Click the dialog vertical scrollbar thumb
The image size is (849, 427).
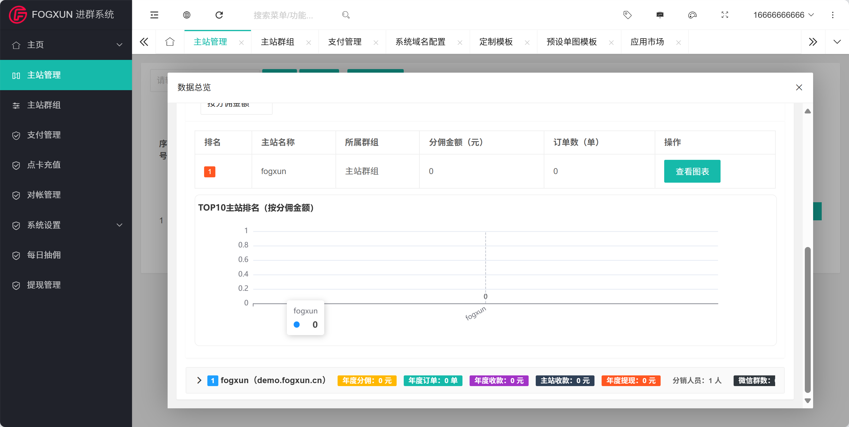click(807, 320)
